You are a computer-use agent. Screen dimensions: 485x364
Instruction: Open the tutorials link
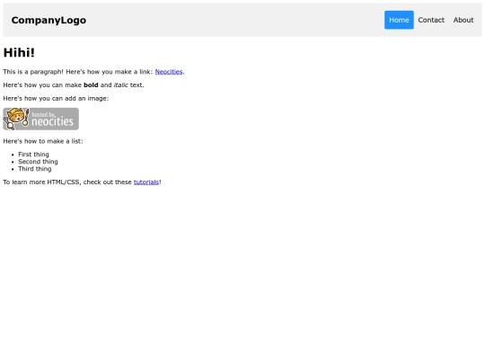coord(146,182)
